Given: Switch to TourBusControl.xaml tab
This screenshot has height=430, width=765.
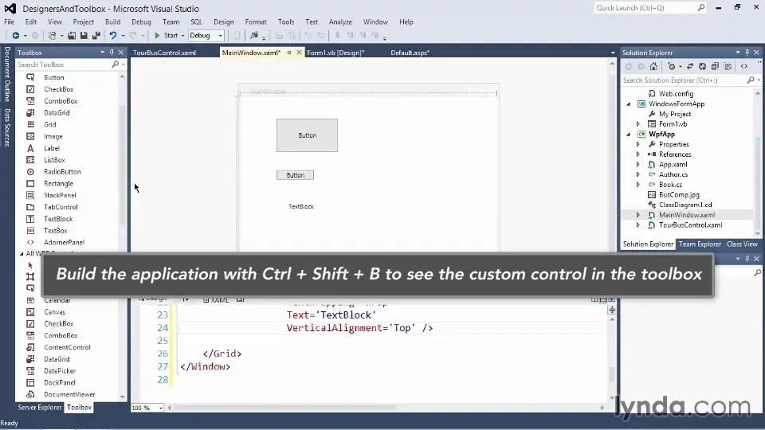Looking at the screenshot, I should (x=164, y=53).
